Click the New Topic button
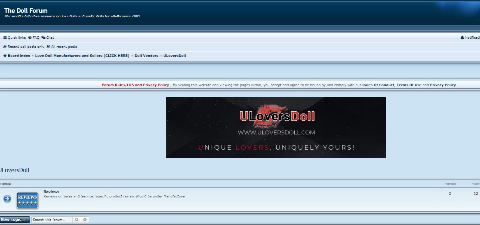The width and height of the screenshot is (480, 225). 15,220
